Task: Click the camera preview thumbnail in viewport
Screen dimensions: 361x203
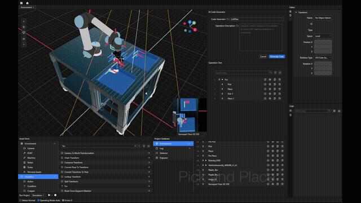Action: tap(190, 115)
